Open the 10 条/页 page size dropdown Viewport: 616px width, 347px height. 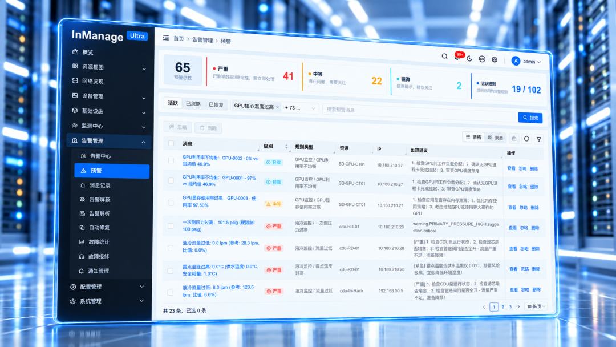536,306
